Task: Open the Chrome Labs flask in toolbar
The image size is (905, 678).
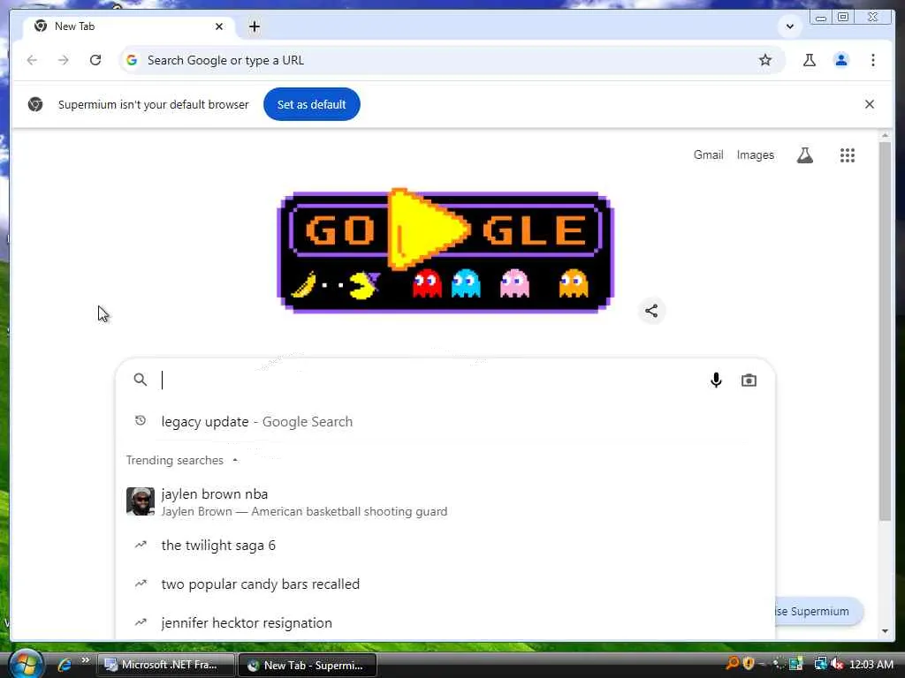Action: tap(810, 60)
